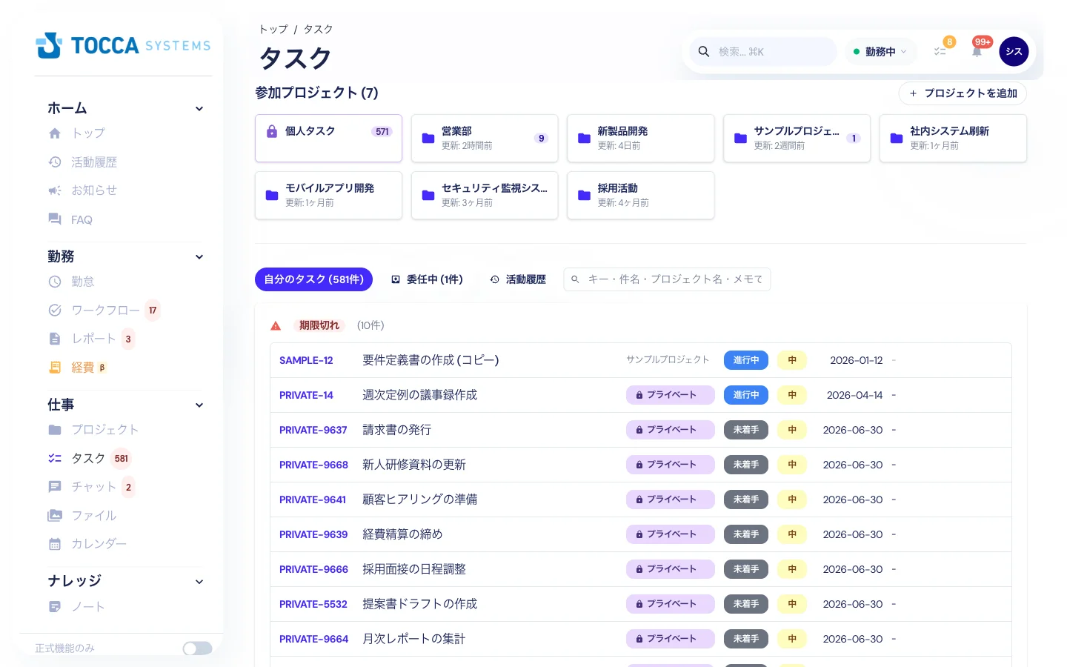Open the 勤務中 status dropdown
The image size is (1067, 667).
[880, 52]
